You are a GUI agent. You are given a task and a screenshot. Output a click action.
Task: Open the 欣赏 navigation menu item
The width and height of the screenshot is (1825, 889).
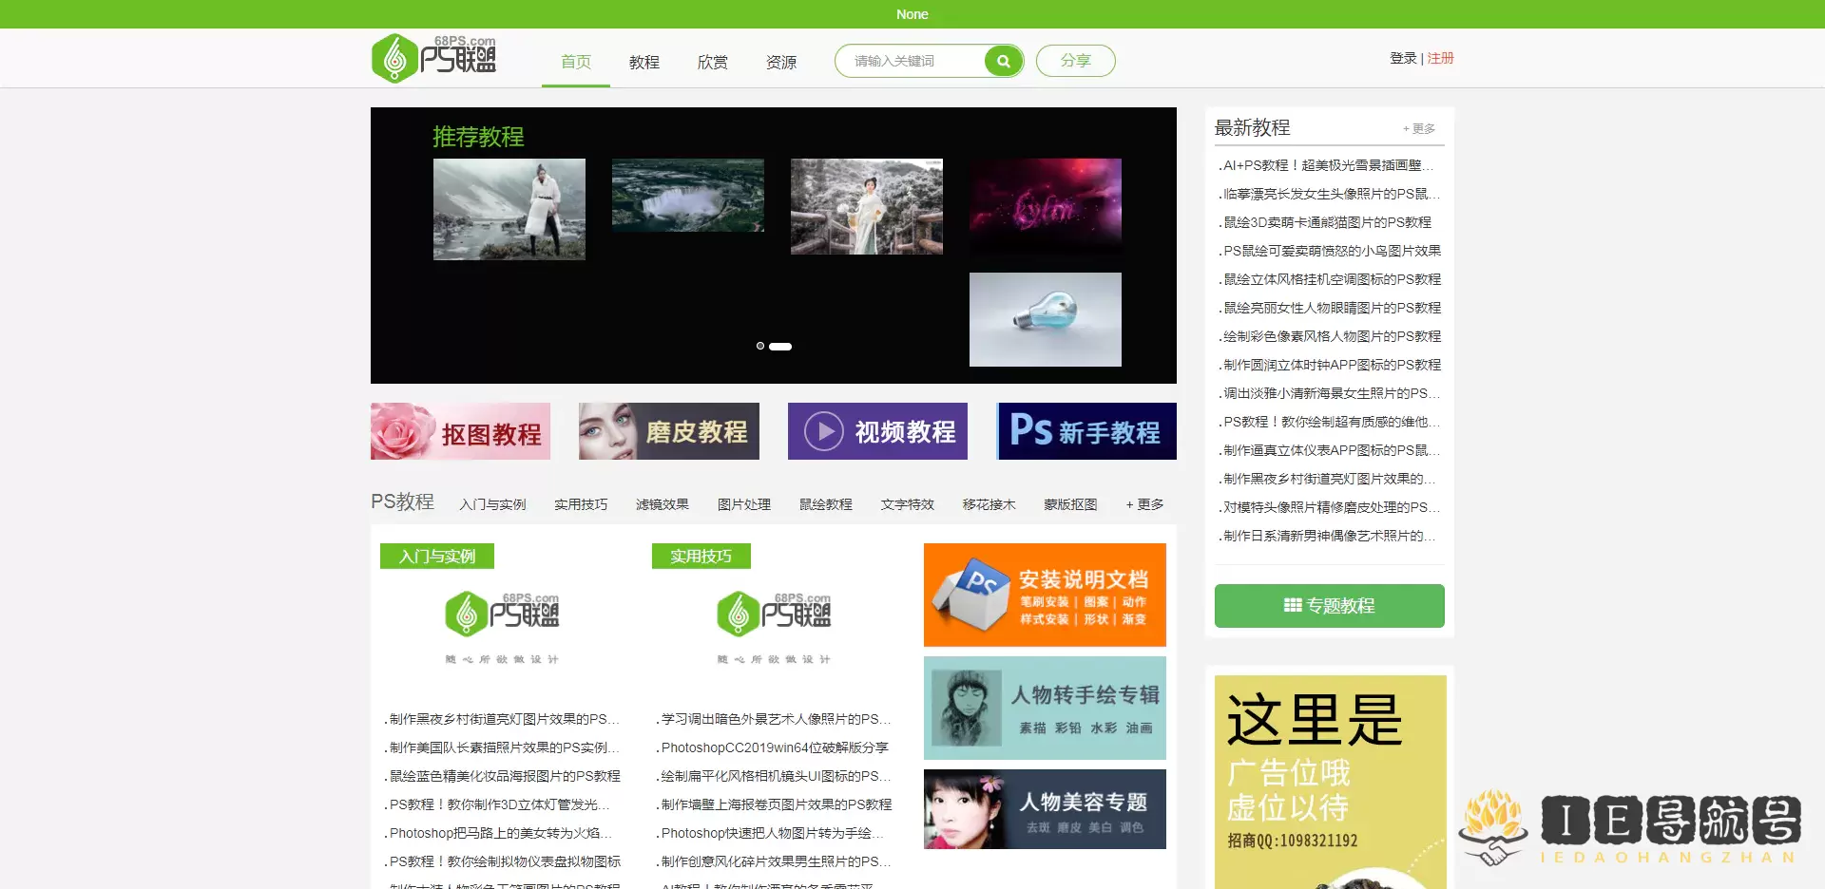pos(712,62)
